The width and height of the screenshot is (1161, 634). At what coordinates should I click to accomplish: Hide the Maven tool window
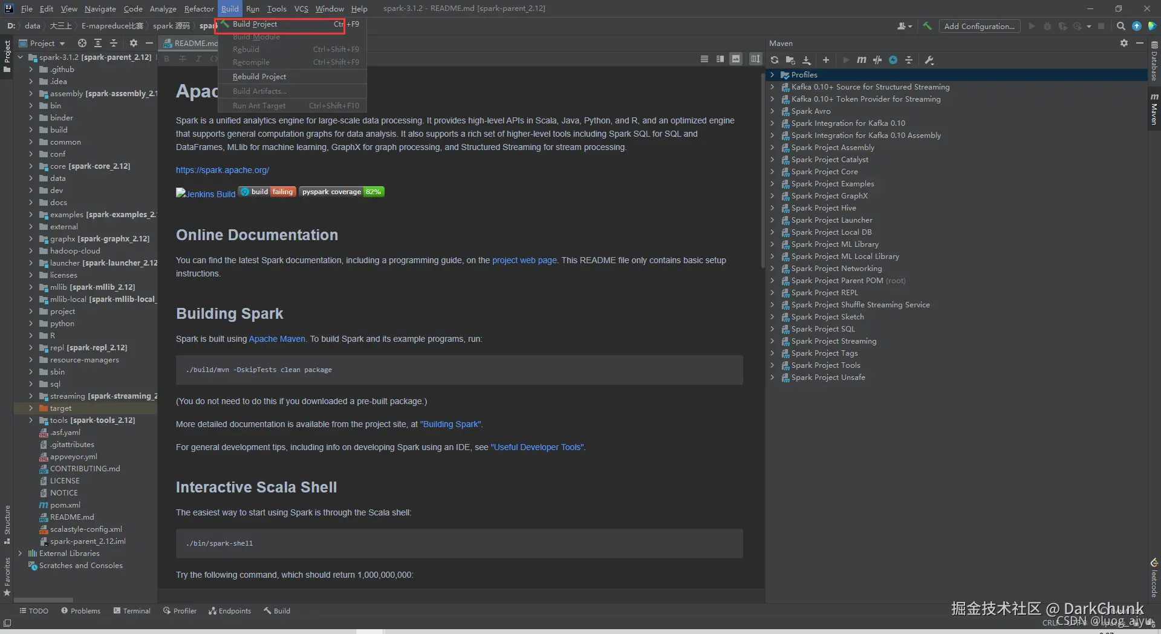pyautogui.click(x=1140, y=43)
